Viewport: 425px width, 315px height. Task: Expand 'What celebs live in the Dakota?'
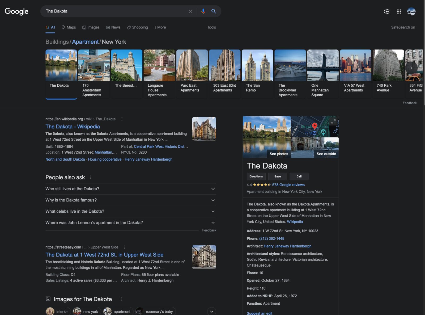131,212
